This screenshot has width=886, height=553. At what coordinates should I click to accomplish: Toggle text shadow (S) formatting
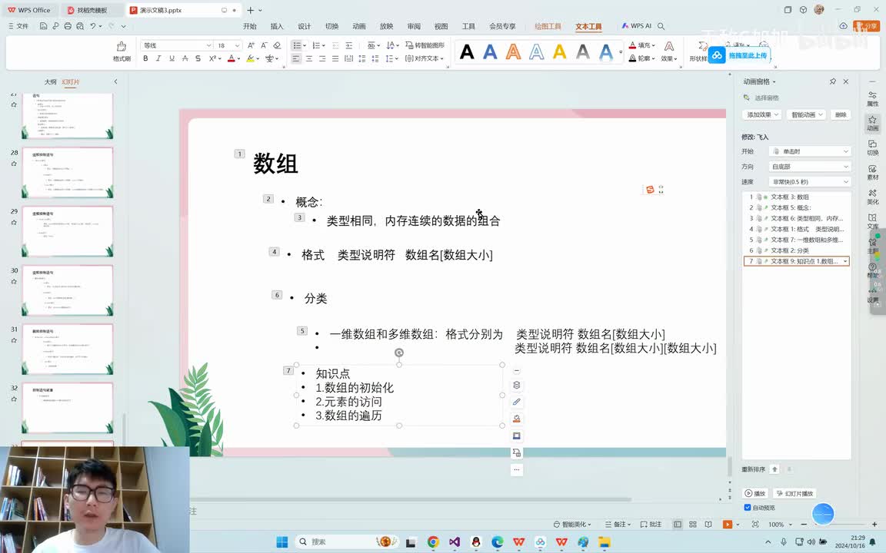pyautogui.click(x=198, y=58)
